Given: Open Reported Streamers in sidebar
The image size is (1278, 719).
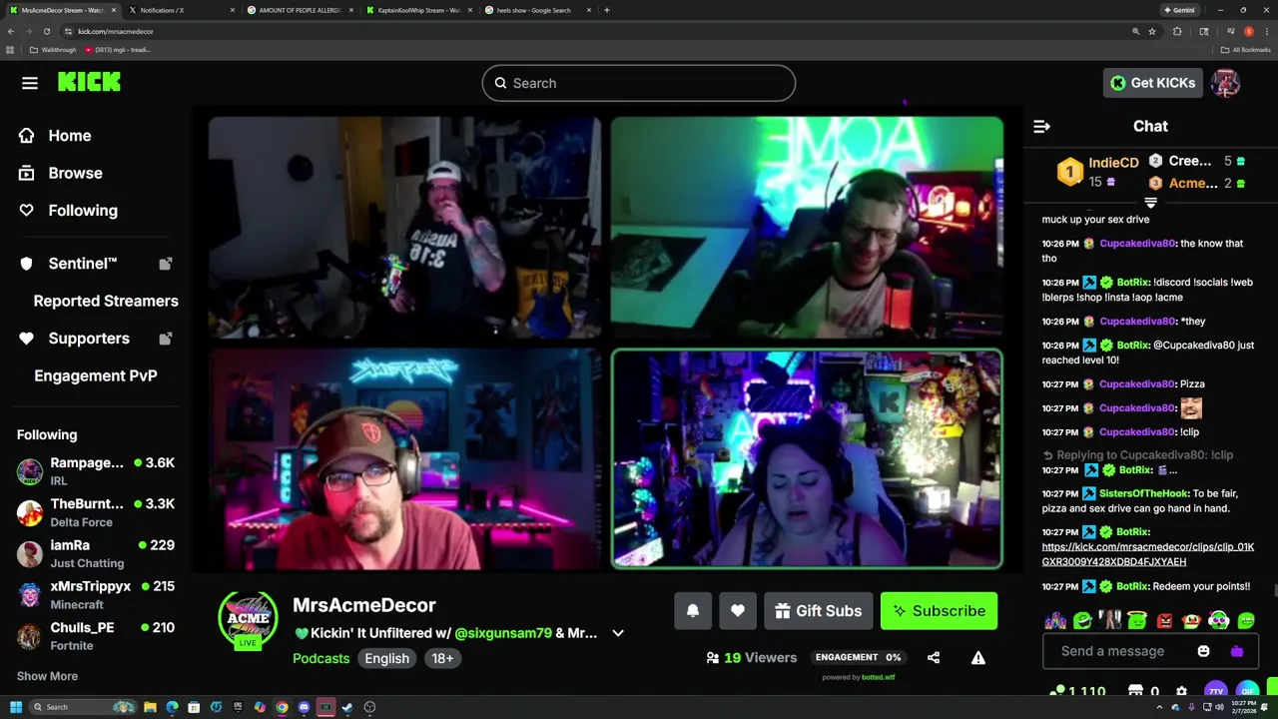Looking at the screenshot, I should coord(106,301).
